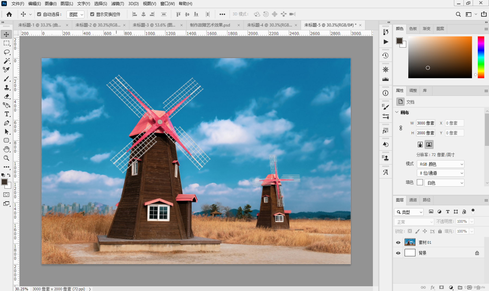Toggle the layer filter on/off switch
Image resolution: width=489 pixels, height=291 pixels.
tap(473, 211)
